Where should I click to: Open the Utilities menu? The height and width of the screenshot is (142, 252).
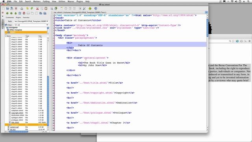pyautogui.click(x=62, y=1)
